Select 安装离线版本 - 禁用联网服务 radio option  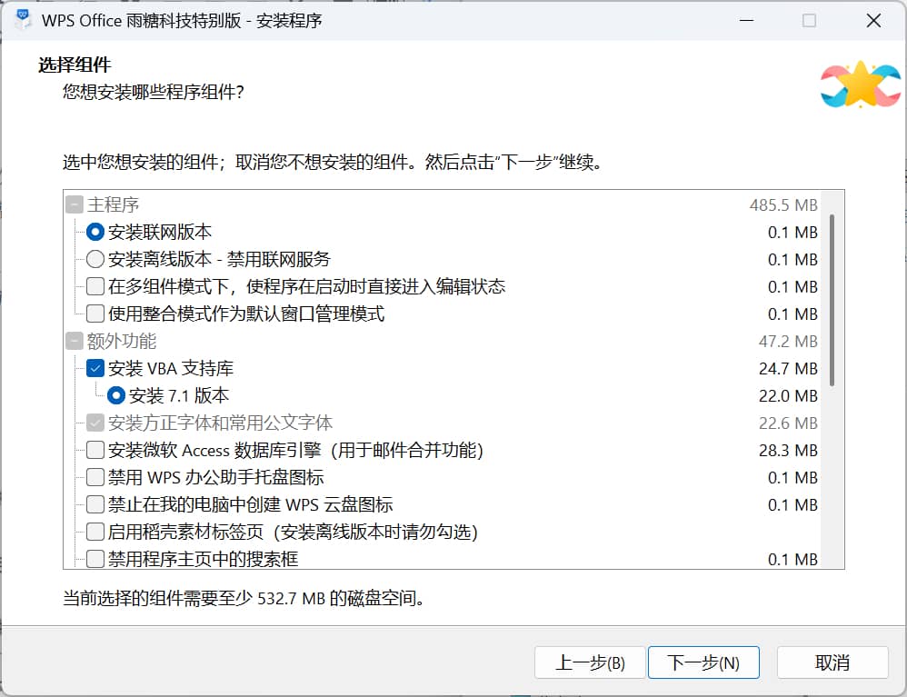pyautogui.click(x=95, y=259)
